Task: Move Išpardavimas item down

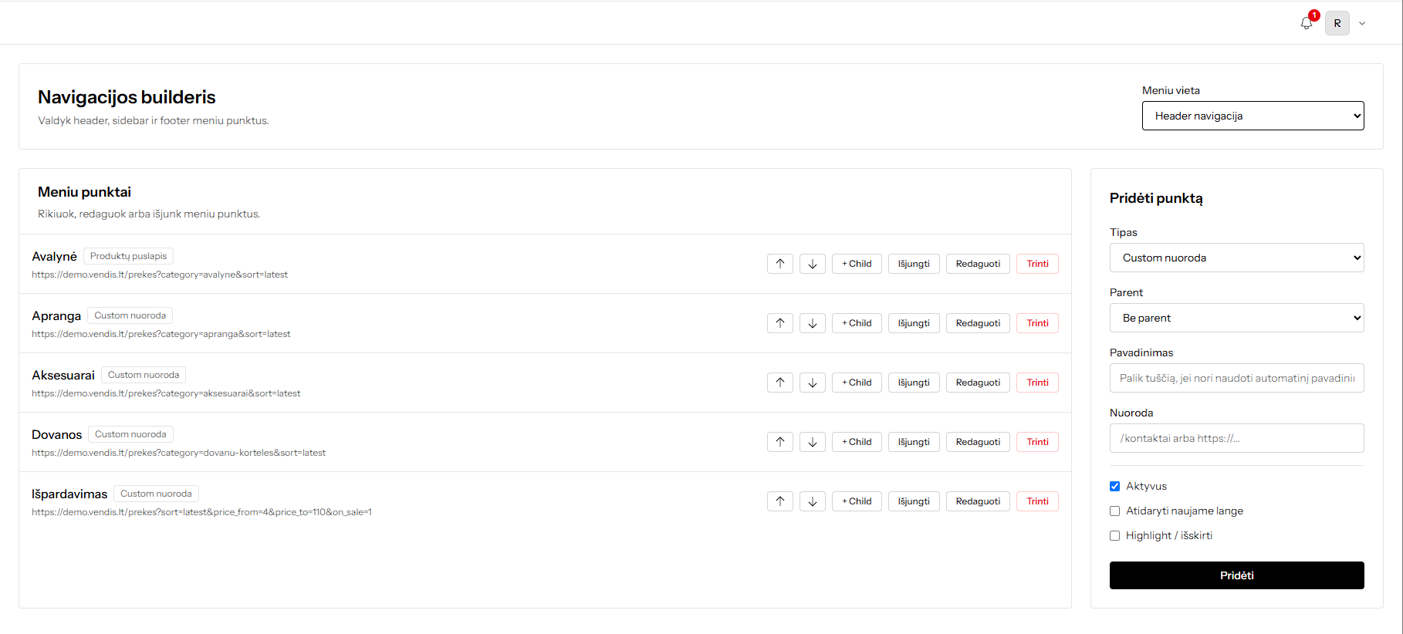Action: [813, 501]
